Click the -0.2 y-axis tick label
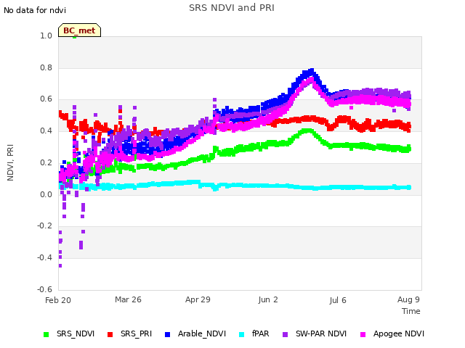The width and height of the screenshot is (465, 348). pos(45,225)
